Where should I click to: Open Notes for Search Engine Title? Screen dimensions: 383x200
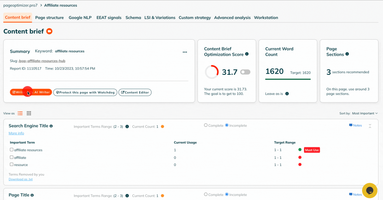pyautogui.click(x=355, y=125)
